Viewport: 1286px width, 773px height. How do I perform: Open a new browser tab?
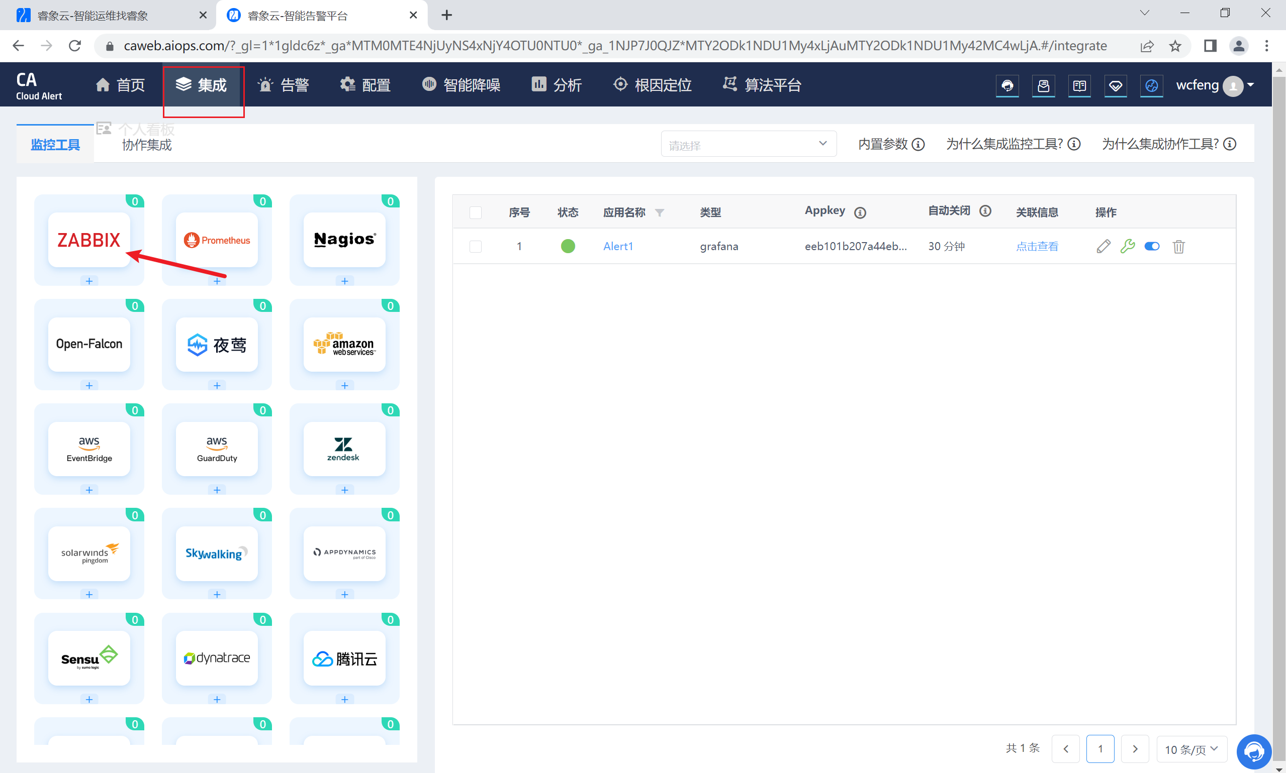(447, 16)
